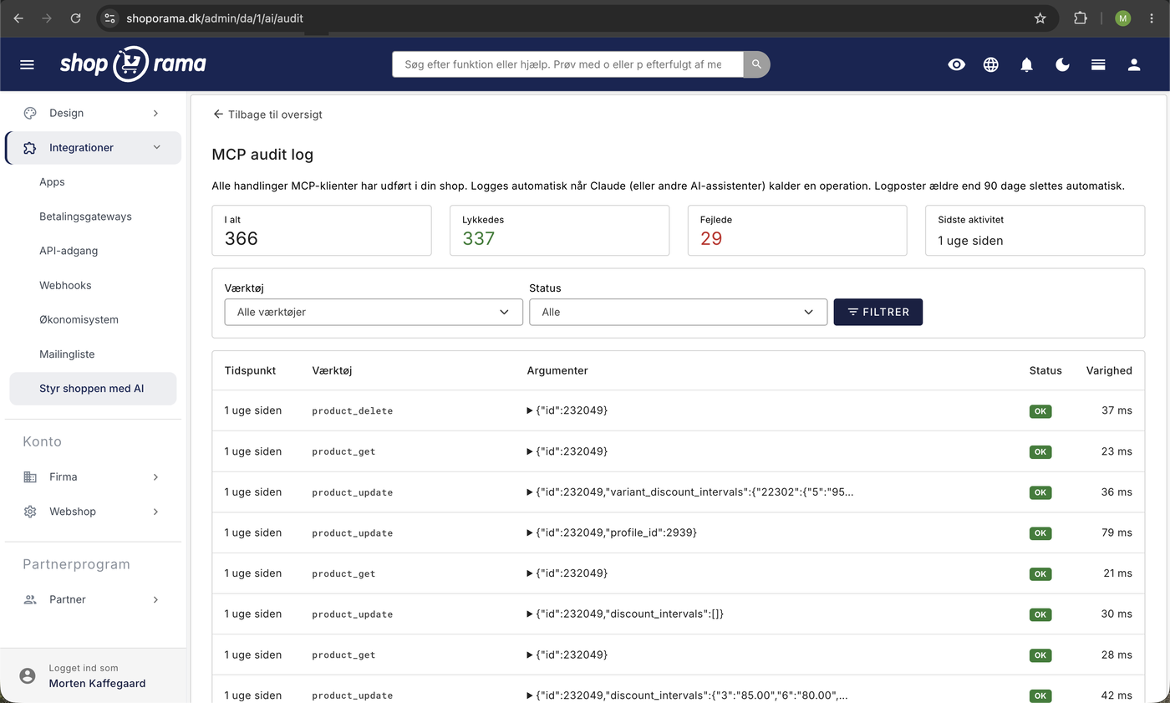Image resolution: width=1170 pixels, height=703 pixels.
Task: Toggle dark mode moon icon
Action: [1063, 64]
